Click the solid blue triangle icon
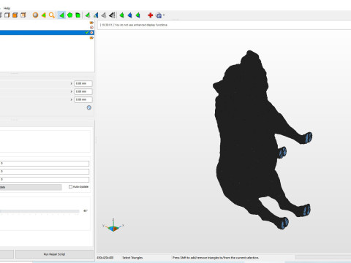 pos(129,15)
